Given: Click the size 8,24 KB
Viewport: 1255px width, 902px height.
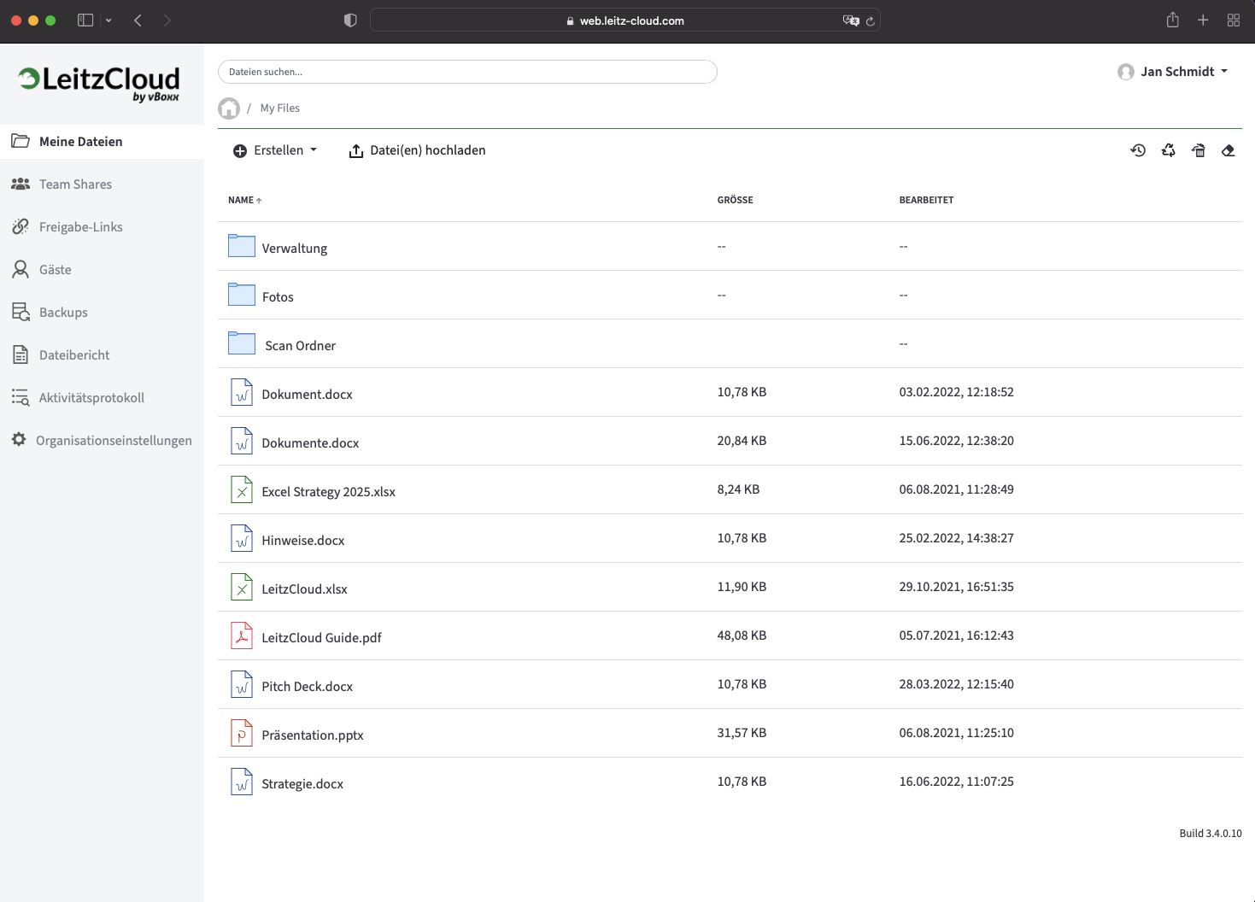Looking at the screenshot, I should tap(739, 489).
